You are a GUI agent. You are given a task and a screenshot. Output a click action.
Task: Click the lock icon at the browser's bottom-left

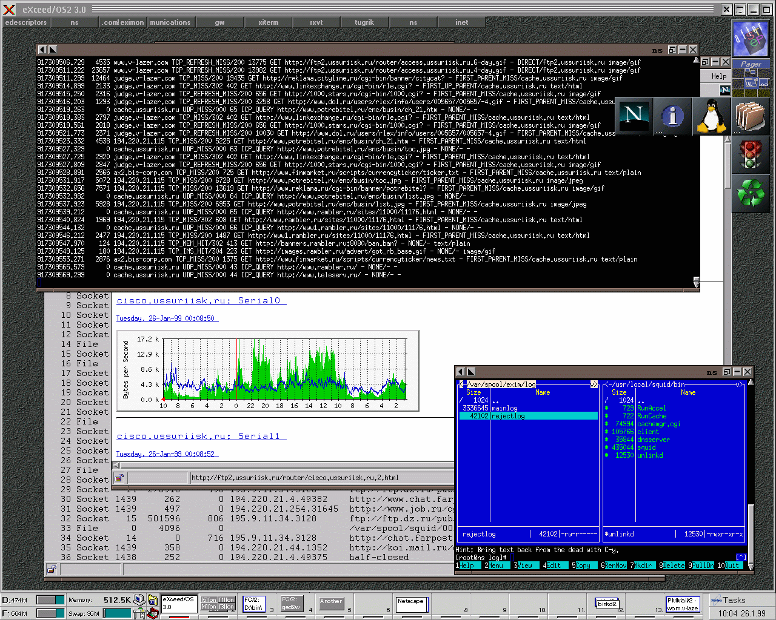[52, 569]
